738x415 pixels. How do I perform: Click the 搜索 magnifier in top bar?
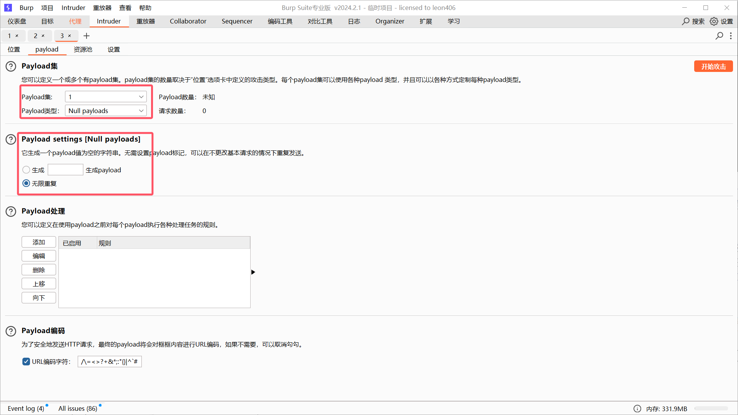pyautogui.click(x=686, y=22)
